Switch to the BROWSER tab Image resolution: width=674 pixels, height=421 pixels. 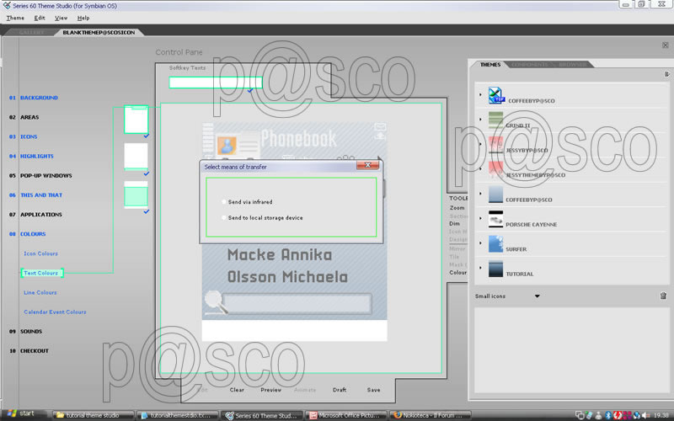pos(573,65)
